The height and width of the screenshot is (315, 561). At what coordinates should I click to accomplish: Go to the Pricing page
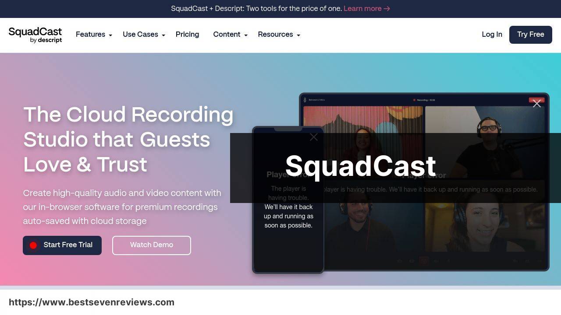[x=187, y=35]
